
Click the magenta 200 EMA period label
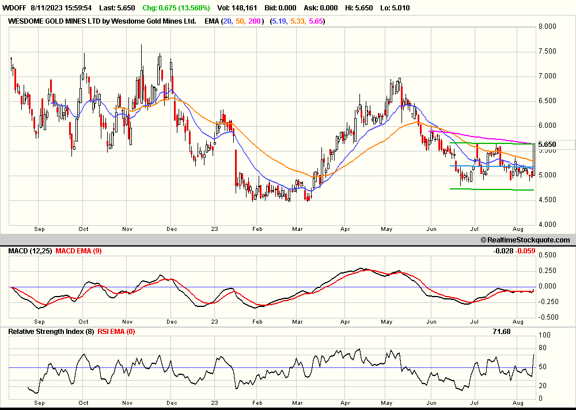pos(255,21)
